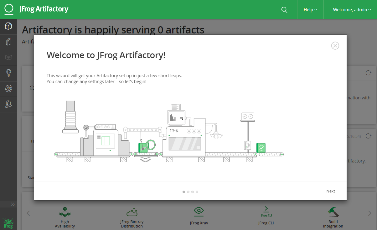
Task: Click the JFrog frog logo at bottom left
Action: pyautogui.click(x=8, y=223)
